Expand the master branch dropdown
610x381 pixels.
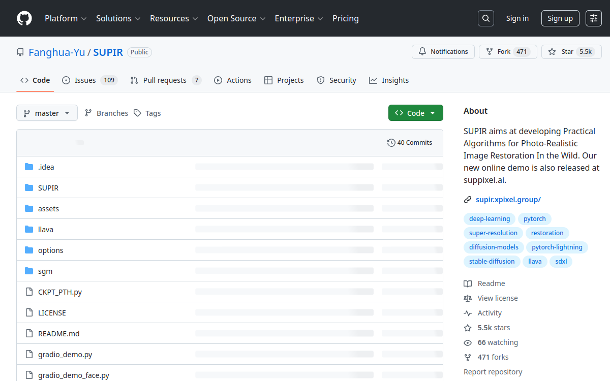click(x=47, y=113)
